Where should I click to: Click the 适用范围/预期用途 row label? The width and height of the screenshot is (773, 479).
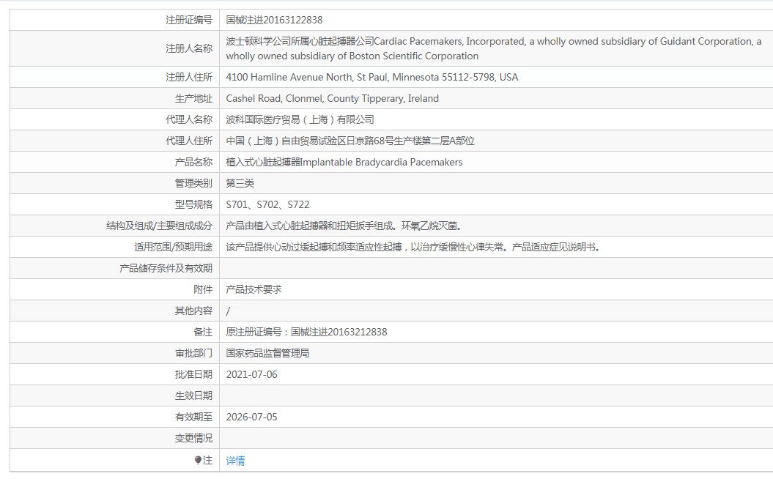[173, 246]
